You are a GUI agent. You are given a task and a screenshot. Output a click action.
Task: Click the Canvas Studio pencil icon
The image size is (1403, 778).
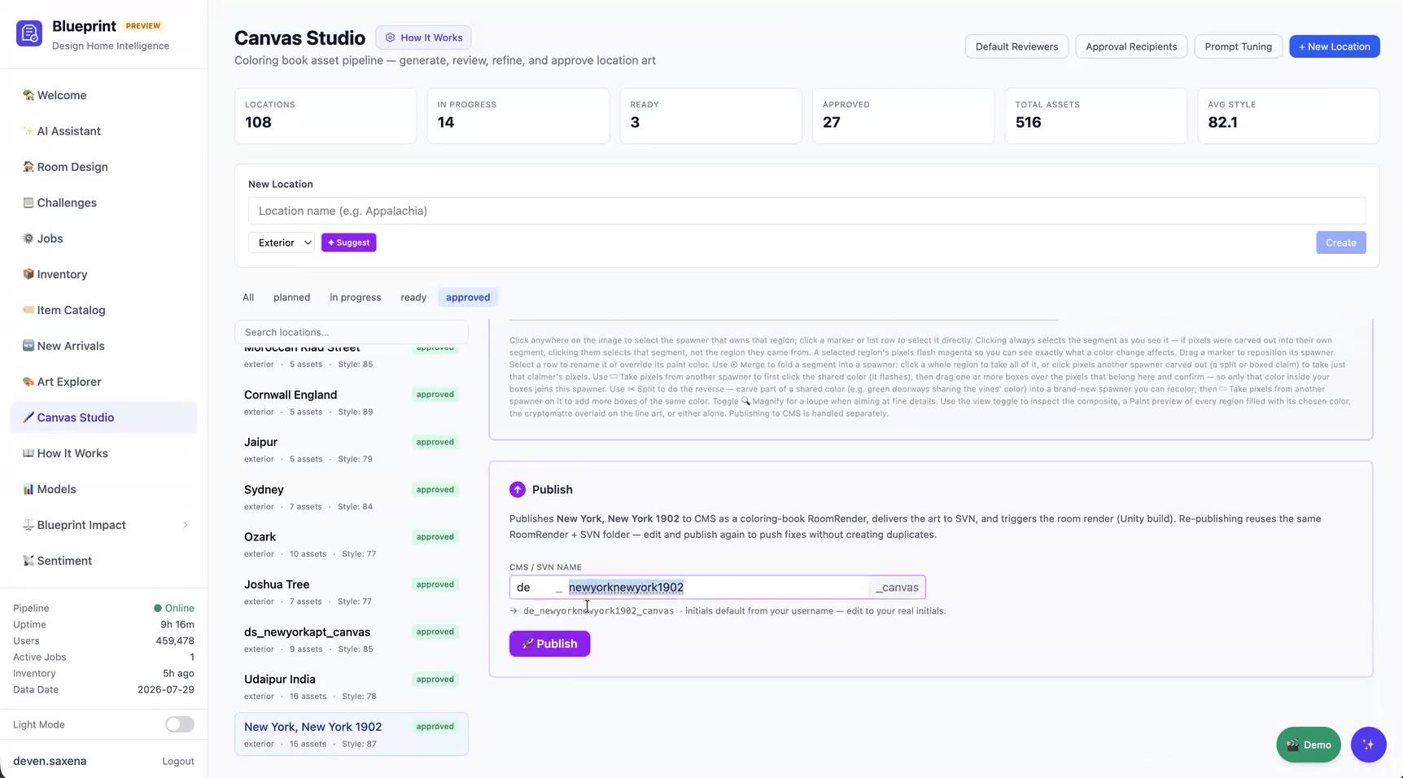coord(28,417)
